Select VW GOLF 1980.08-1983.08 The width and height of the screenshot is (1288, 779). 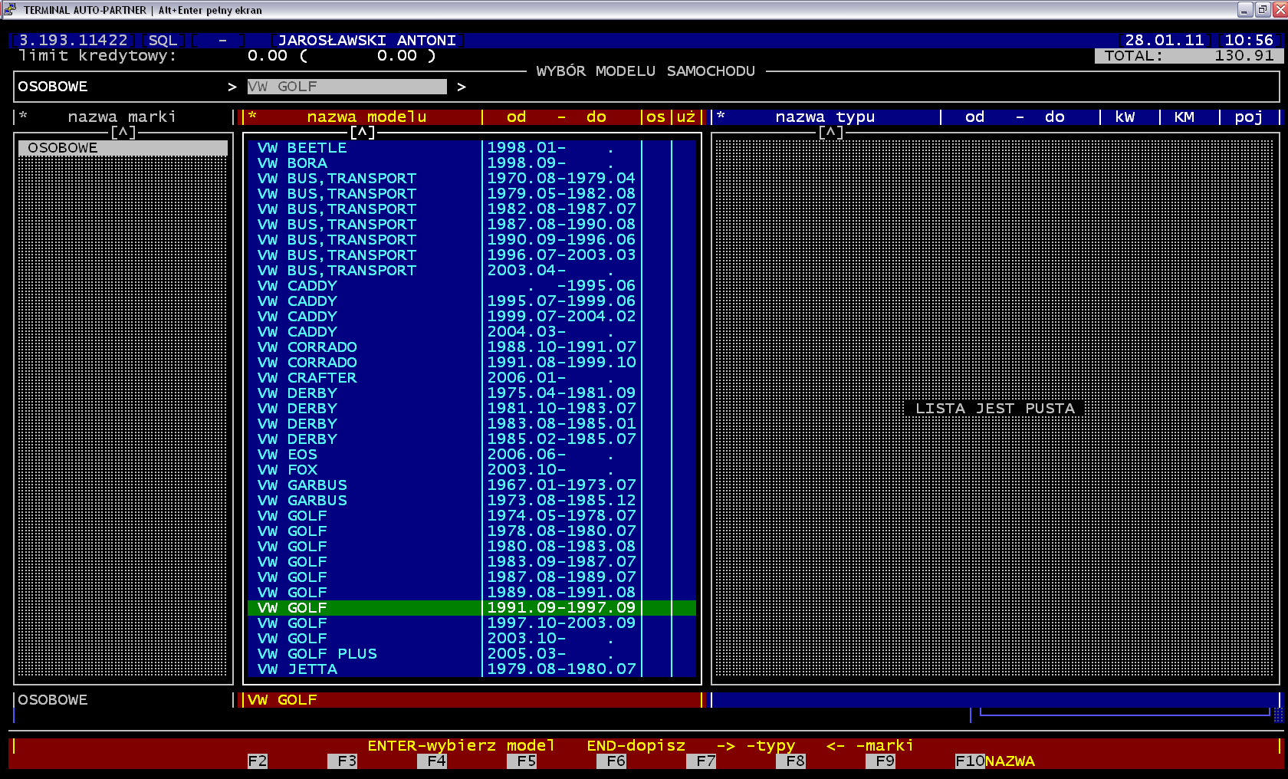[x=472, y=547]
